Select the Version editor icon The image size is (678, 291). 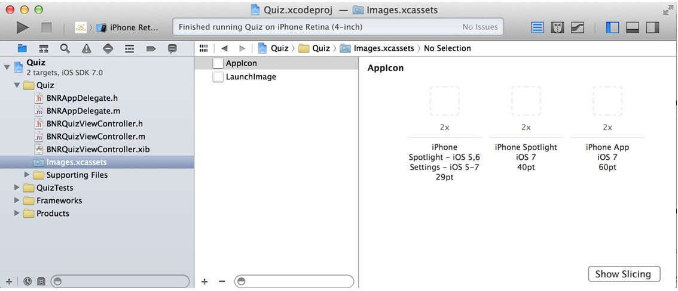tap(577, 27)
